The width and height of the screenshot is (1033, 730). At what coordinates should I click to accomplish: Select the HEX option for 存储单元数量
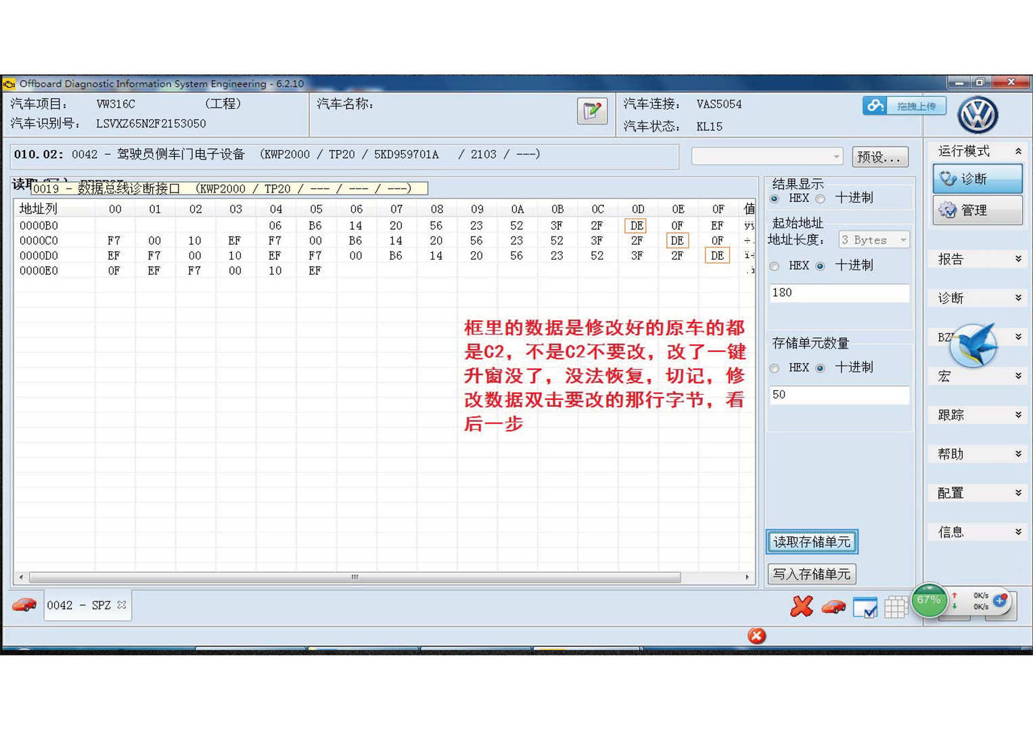775,368
